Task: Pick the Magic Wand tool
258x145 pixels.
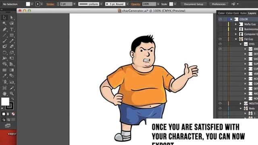Action: 4,23
